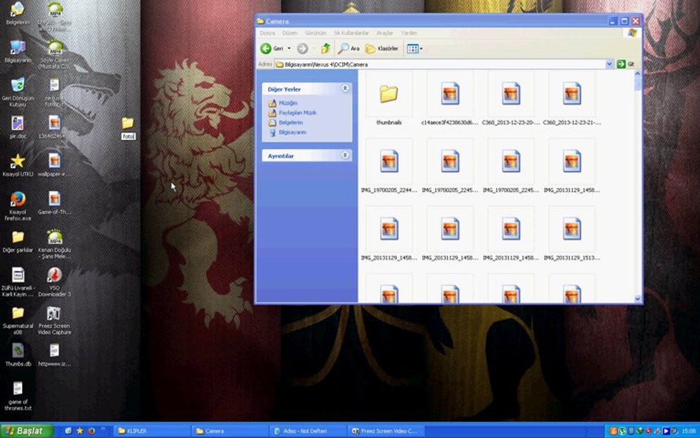
Task: Go back with the Geri button
Action: click(272, 48)
